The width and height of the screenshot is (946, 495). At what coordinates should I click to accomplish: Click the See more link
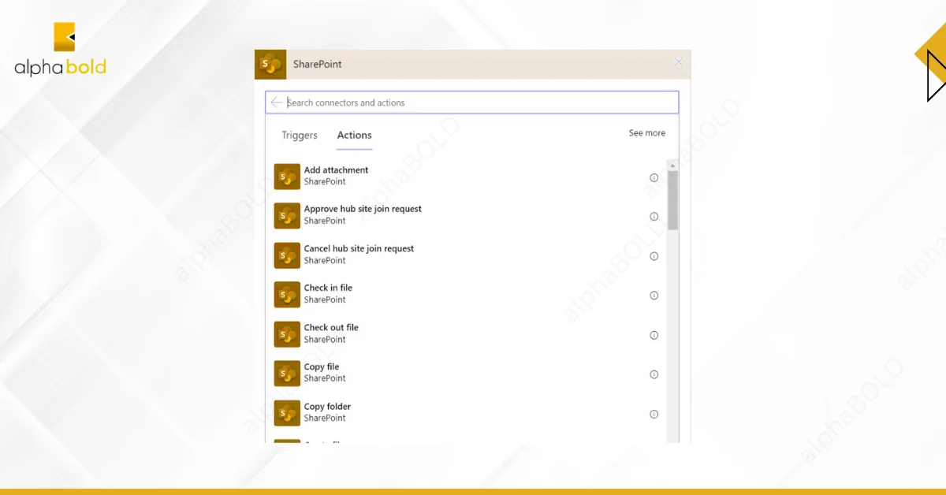(647, 133)
